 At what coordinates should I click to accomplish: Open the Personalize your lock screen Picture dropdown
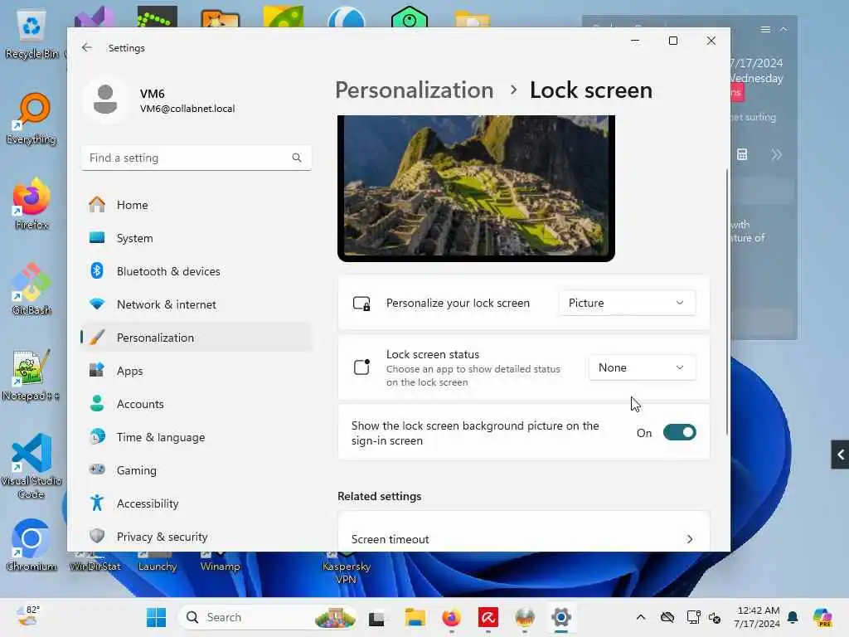[627, 303]
